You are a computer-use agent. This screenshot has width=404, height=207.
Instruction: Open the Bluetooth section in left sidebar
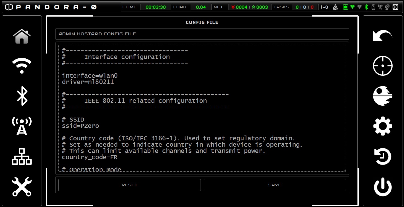22,96
